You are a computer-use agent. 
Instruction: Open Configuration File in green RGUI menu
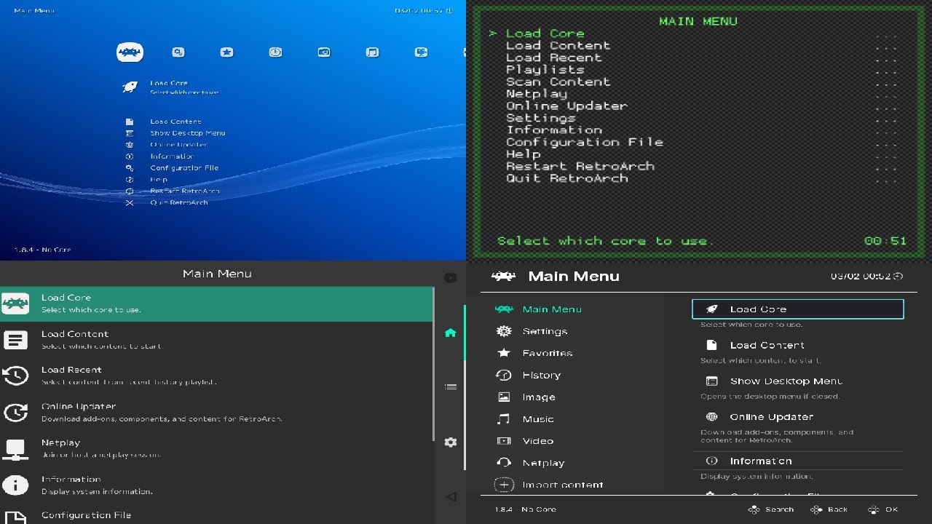pyautogui.click(x=585, y=142)
